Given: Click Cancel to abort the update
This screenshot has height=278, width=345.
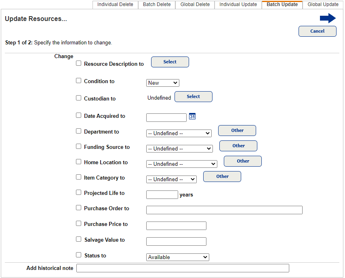Looking at the screenshot, I should (x=317, y=31).
